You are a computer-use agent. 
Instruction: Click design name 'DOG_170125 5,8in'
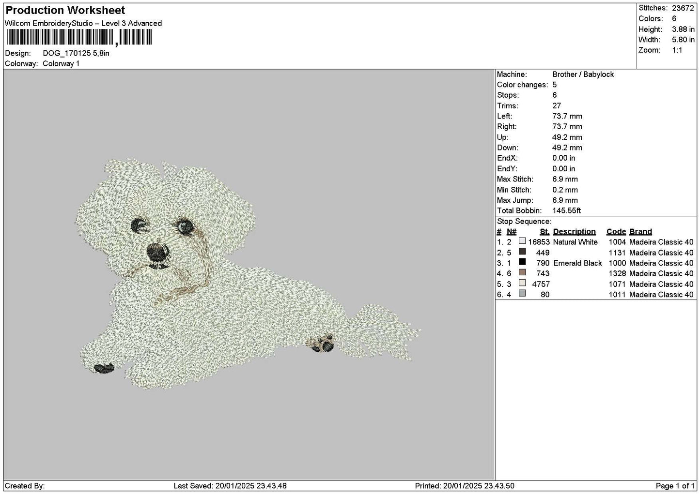tap(76, 53)
